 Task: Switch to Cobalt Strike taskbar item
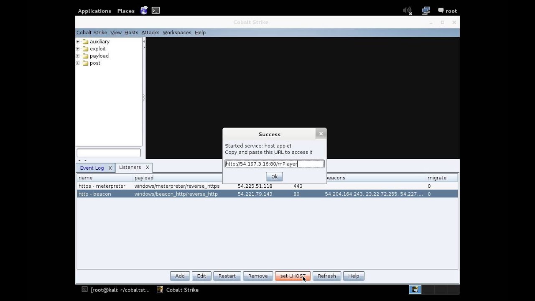point(178,290)
